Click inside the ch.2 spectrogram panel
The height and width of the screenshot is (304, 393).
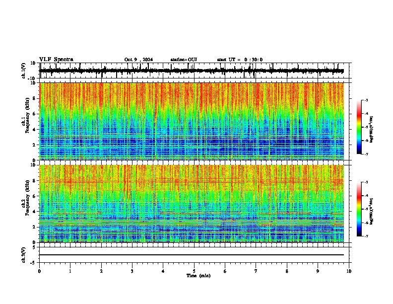point(192,204)
